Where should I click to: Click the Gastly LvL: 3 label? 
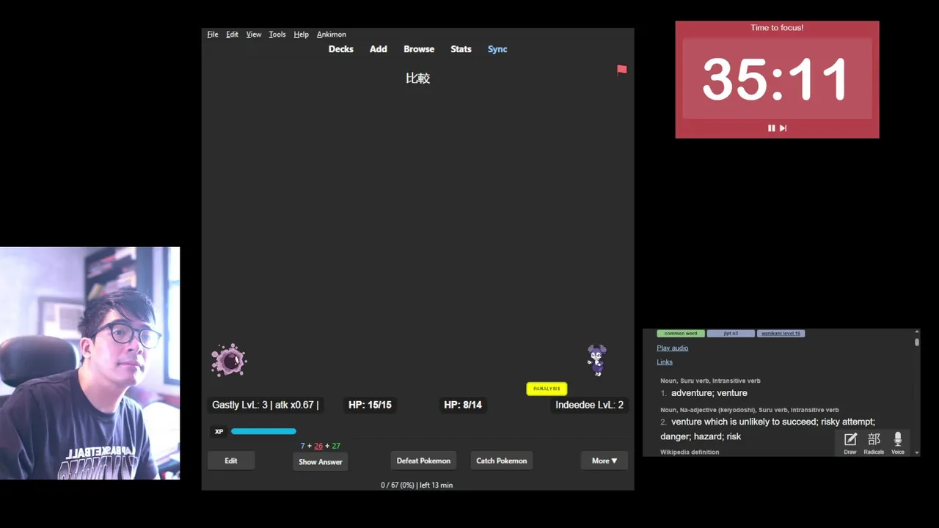[x=266, y=405]
